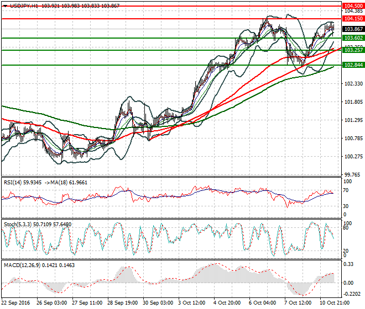Select the 102.844 green support price label
This screenshot has height=309, width=365.
click(x=353, y=65)
